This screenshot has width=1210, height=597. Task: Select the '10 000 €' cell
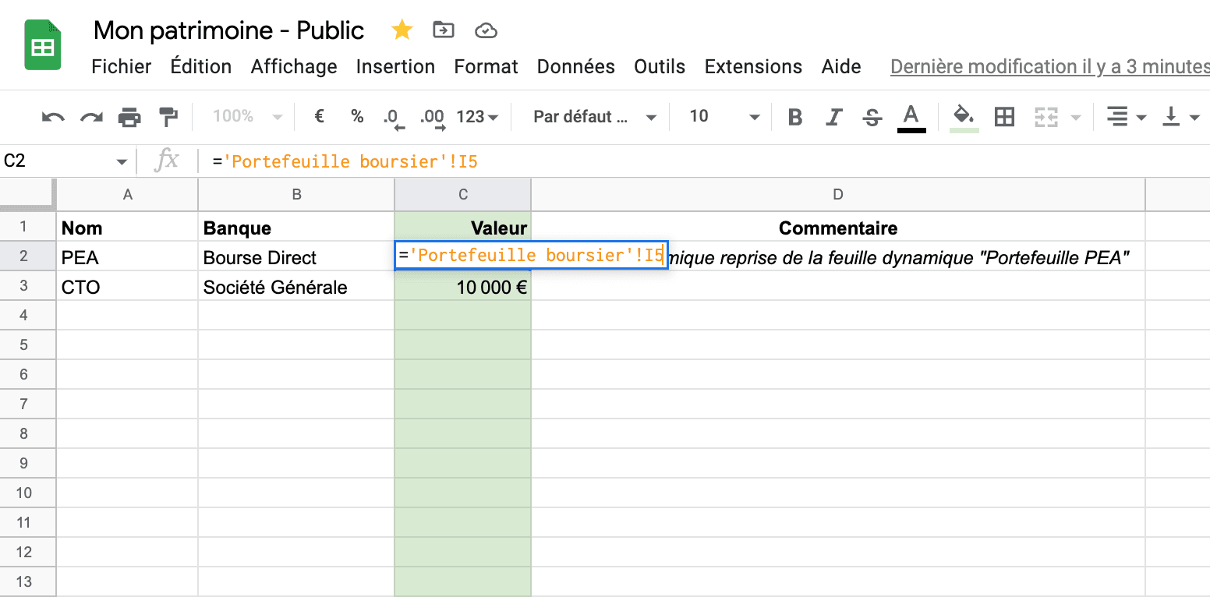463,287
